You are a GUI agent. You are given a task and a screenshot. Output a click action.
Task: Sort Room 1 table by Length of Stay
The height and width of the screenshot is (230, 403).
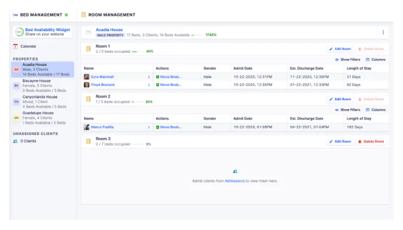tap(359, 68)
